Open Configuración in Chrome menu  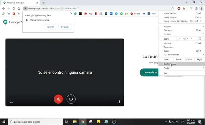pos(182,64)
